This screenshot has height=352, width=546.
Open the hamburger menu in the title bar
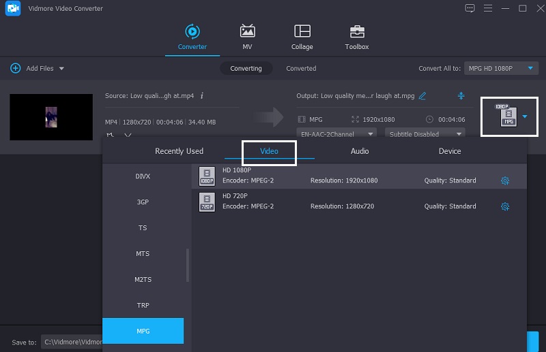(x=487, y=8)
